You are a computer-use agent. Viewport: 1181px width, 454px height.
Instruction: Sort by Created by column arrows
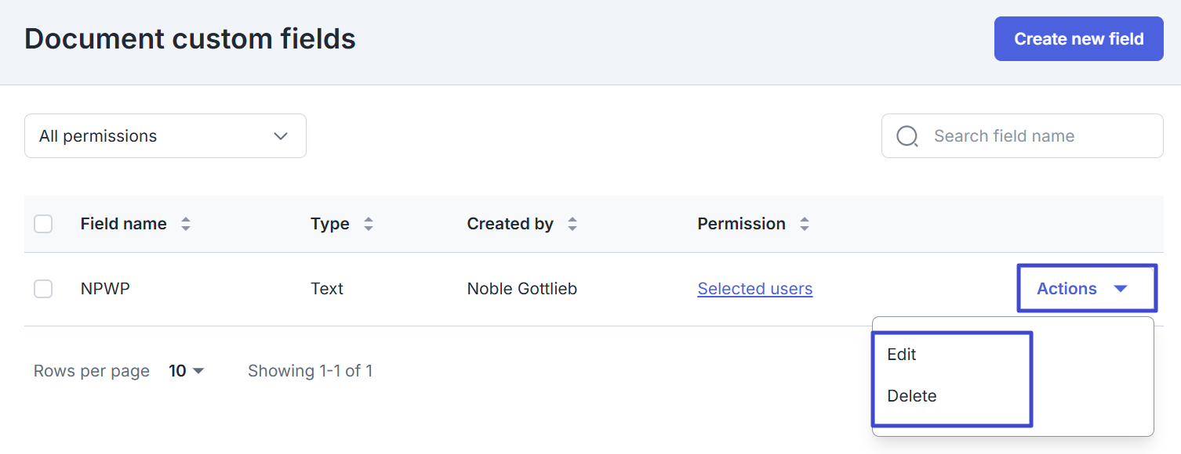[572, 224]
